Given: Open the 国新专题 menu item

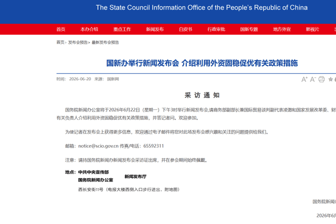Looking at the screenshot, I should coord(249,29).
